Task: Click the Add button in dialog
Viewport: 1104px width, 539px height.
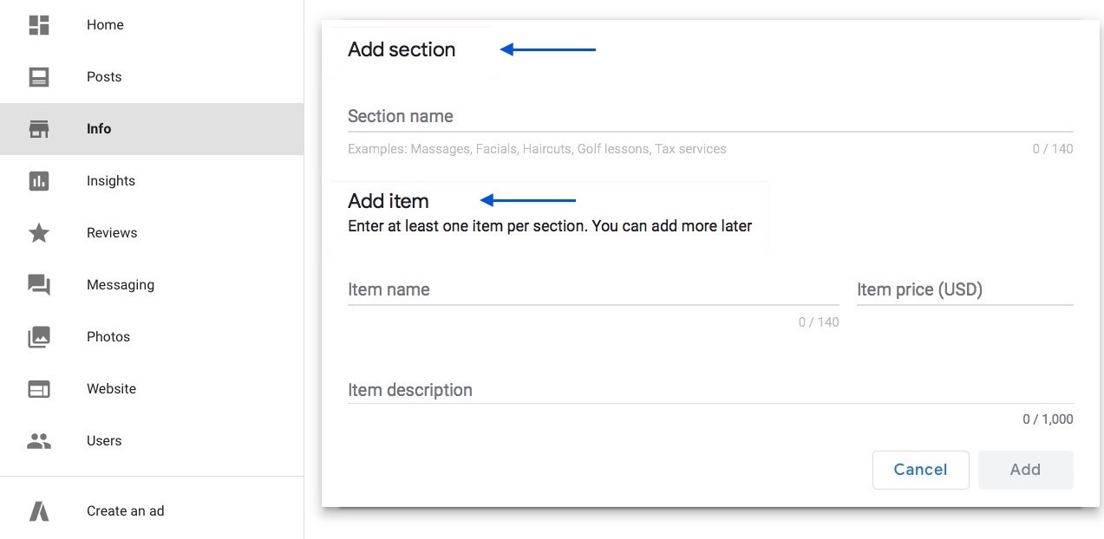Action: pyautogui.click(x=1025, y=470)
